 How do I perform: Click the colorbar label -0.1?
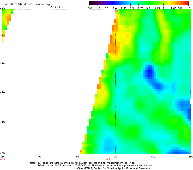(164, 8)
